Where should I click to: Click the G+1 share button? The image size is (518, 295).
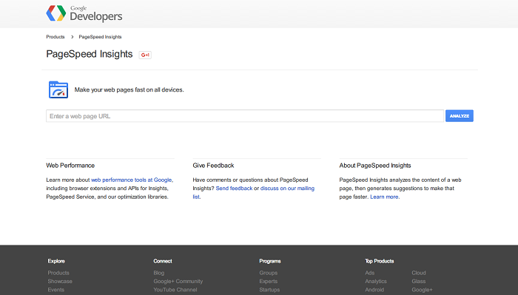point(145,55)
